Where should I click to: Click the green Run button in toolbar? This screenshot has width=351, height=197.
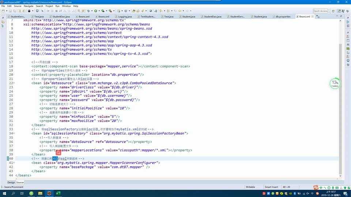point(95,11)
